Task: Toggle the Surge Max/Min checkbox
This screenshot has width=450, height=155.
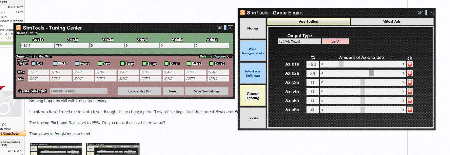Action: pos(144,63)
